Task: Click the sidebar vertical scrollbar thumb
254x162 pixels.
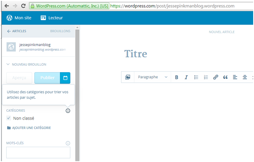Action: tap(77, 95)
